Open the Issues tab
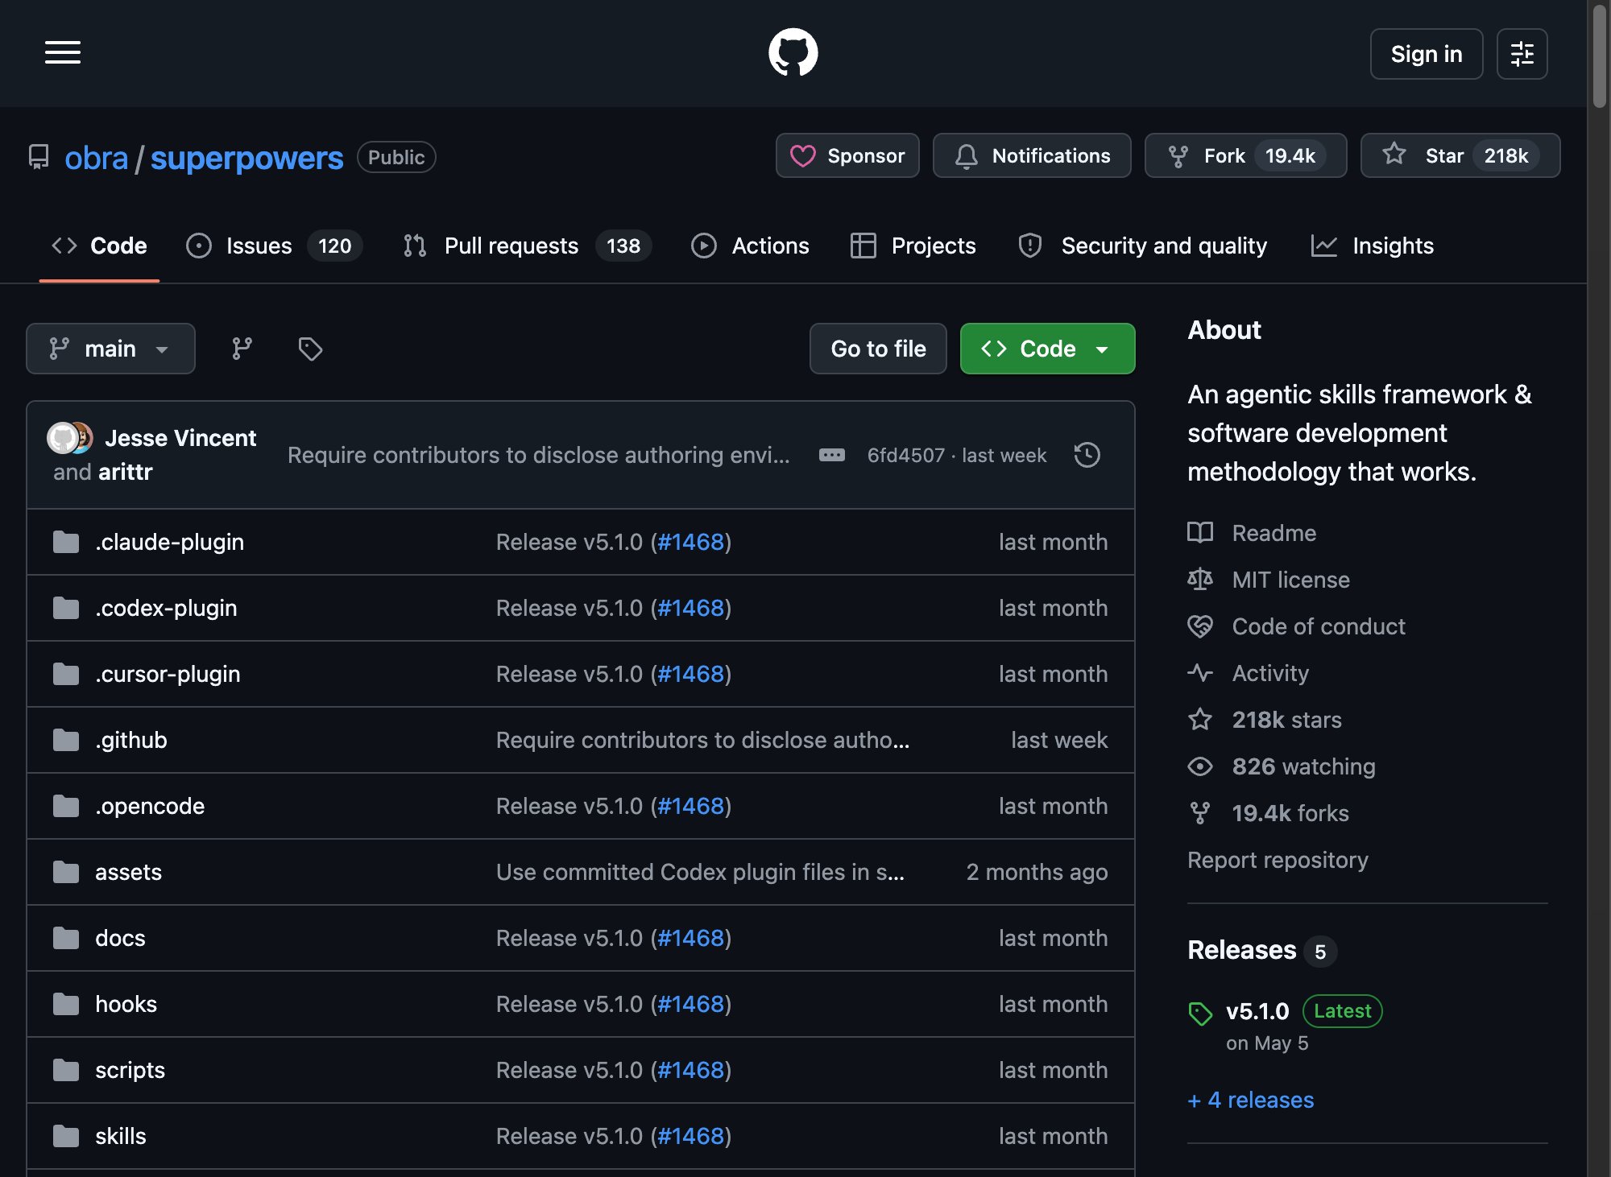The height and width of the screenshot is (1177, 1611). tap(274, 246)
